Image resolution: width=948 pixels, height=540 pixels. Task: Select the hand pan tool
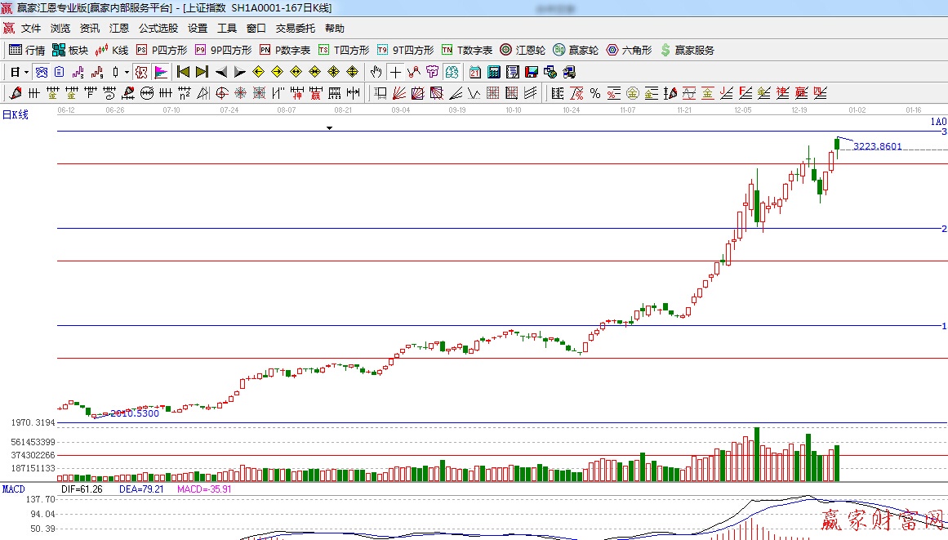coord(376,72)
